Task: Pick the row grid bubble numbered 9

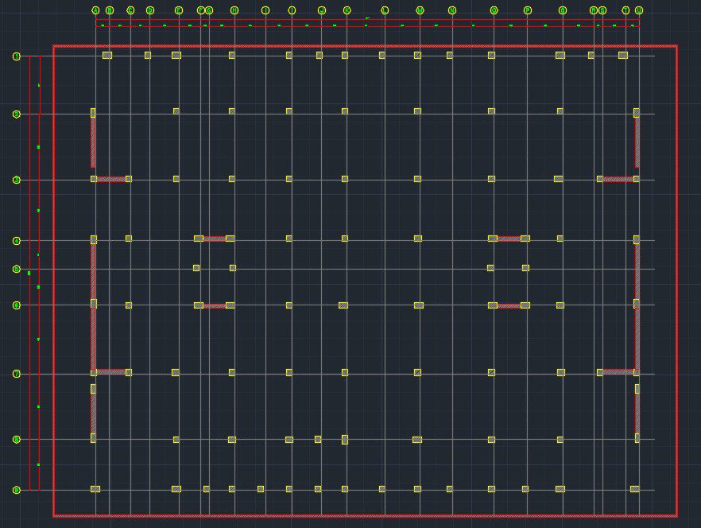Action: coord(16,490)
